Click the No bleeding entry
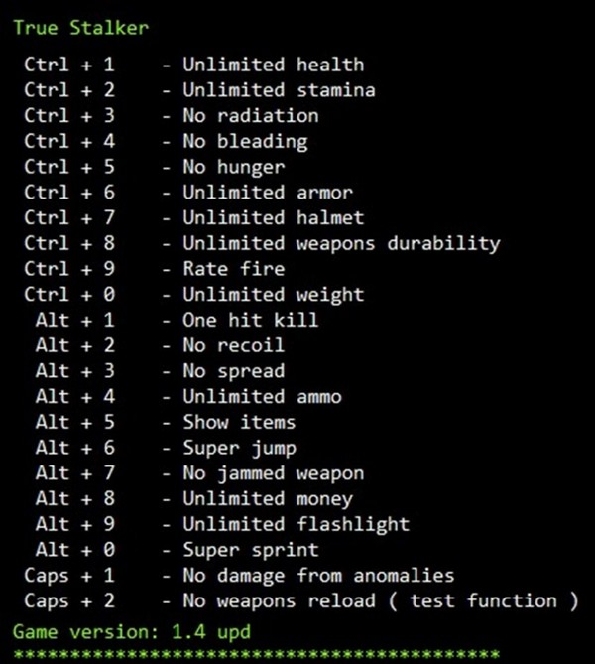Image resolution: width=595 pixels, height=664 pixels. pos(244,142)
